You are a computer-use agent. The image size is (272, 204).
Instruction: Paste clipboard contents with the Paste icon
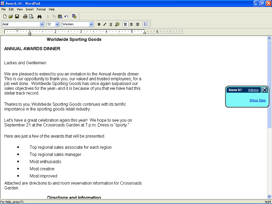(60, 17)
